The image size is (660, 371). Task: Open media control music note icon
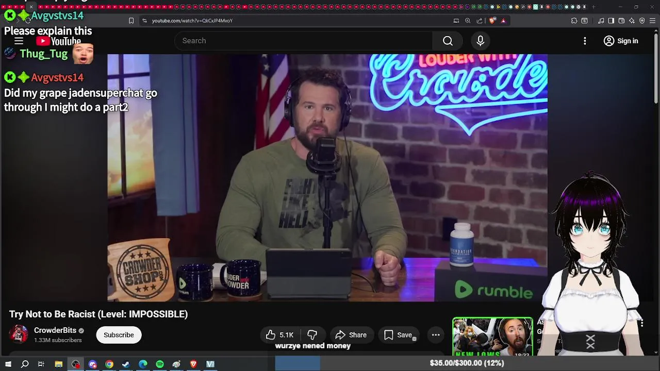click(x=601, y=21)
